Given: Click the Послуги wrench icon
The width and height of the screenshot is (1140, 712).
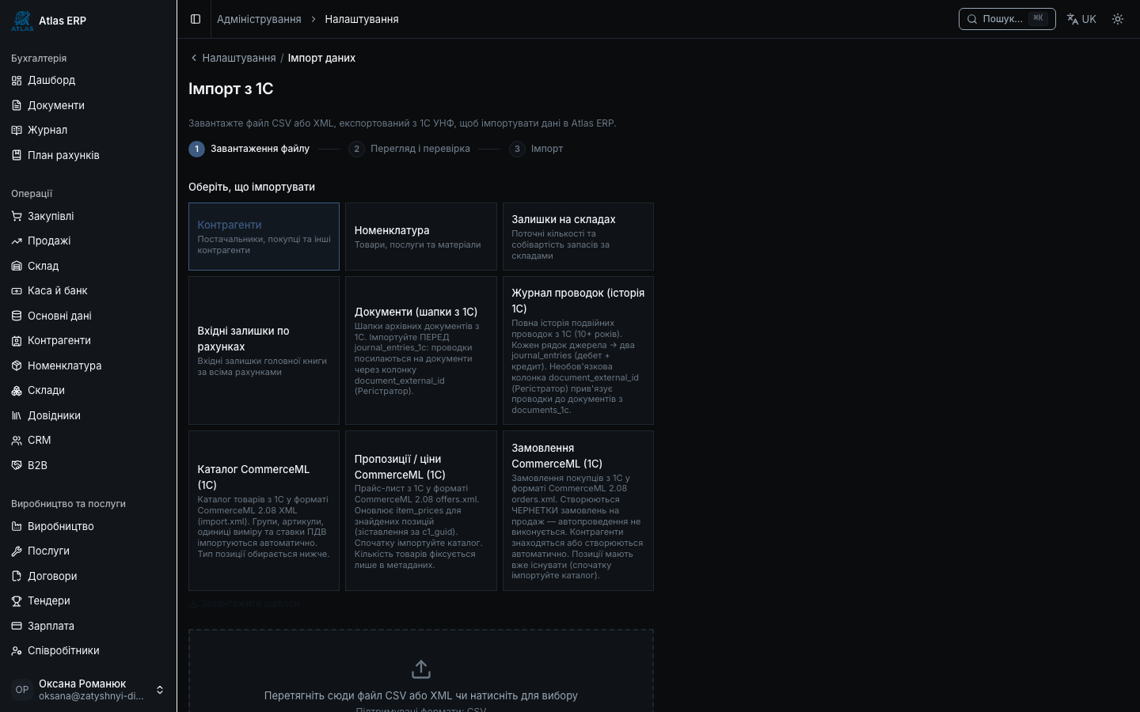Looking at the screenshot, I should click(17, 551).
